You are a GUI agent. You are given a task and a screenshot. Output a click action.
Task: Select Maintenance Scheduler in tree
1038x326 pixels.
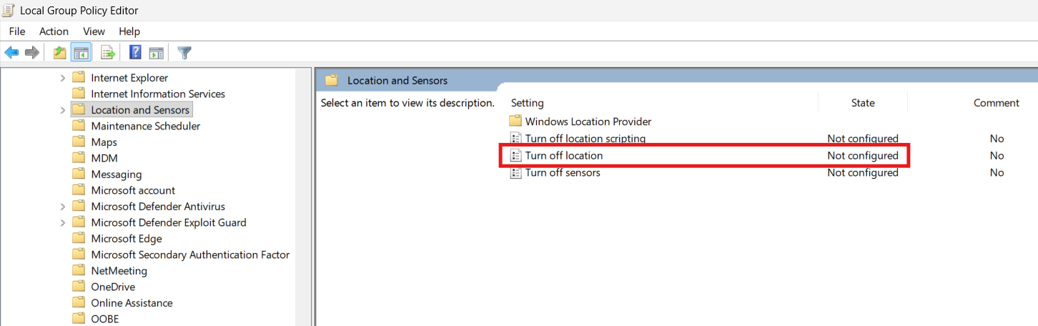146,126
